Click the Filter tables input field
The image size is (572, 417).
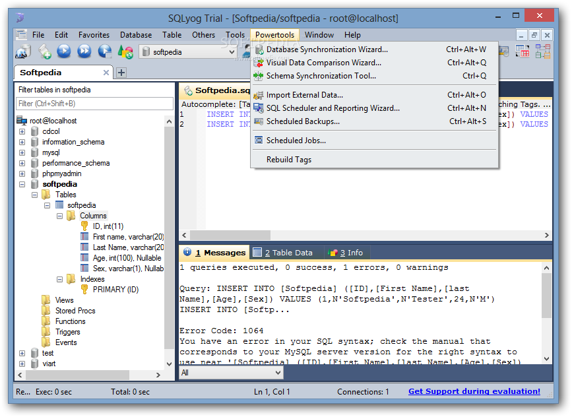pyautogui.click(x=94, y=104)
